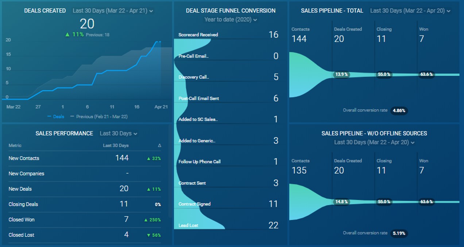The height and width of the screenshot is (247, 464).
Task: Click the green up arrow beside 11%
Action: pyautogui.click(x=67, y=35)
